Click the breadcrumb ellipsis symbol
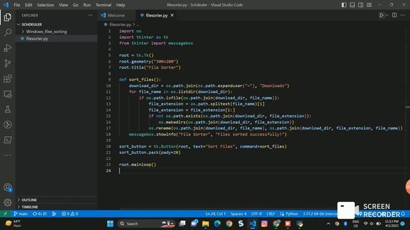 [x=138, y=24]
